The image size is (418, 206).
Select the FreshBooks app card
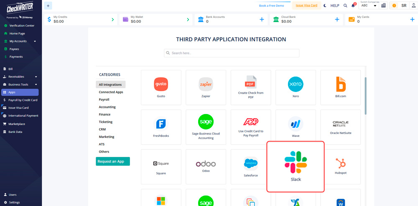(161, 127)
